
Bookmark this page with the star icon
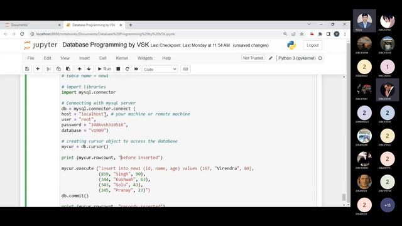(301, 34)
